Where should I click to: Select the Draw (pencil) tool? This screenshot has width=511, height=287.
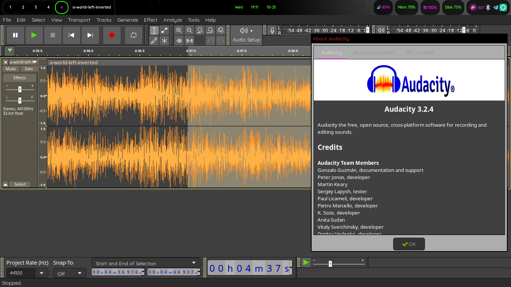(x=154, y=41)
